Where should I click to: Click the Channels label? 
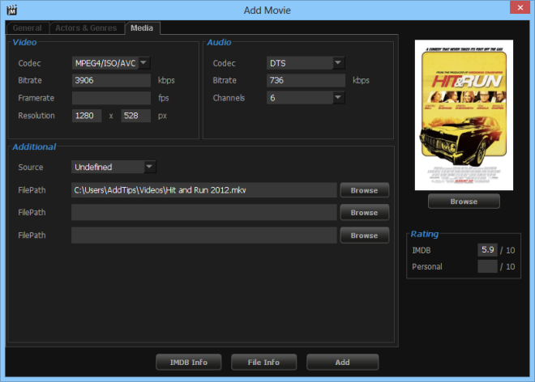229,98
